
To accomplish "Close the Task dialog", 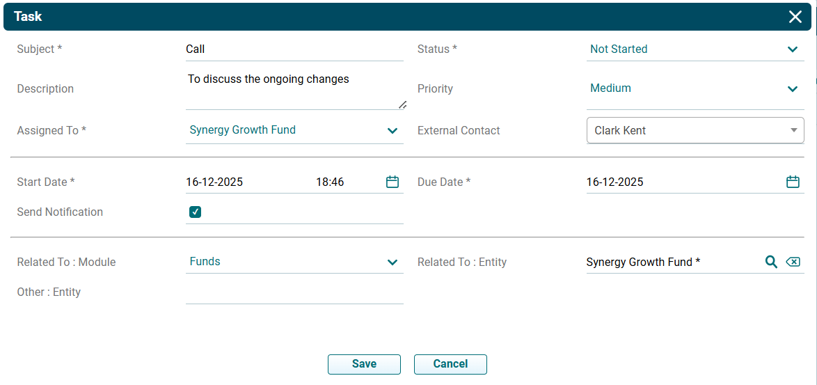I will click(x=795, y=17).
